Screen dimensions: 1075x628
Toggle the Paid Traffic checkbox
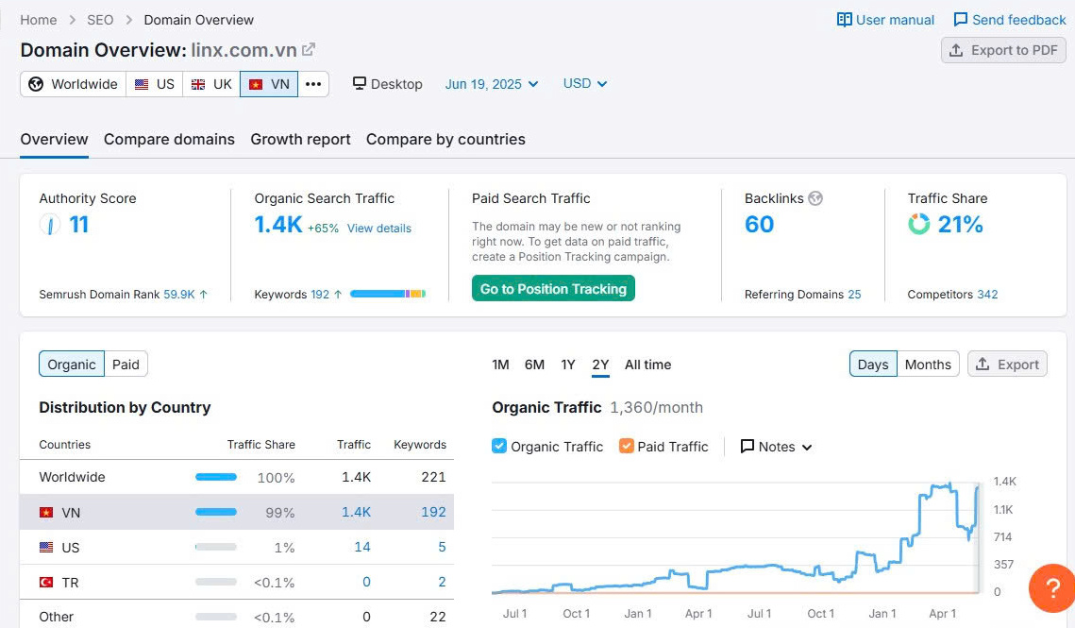coord(626,446)
